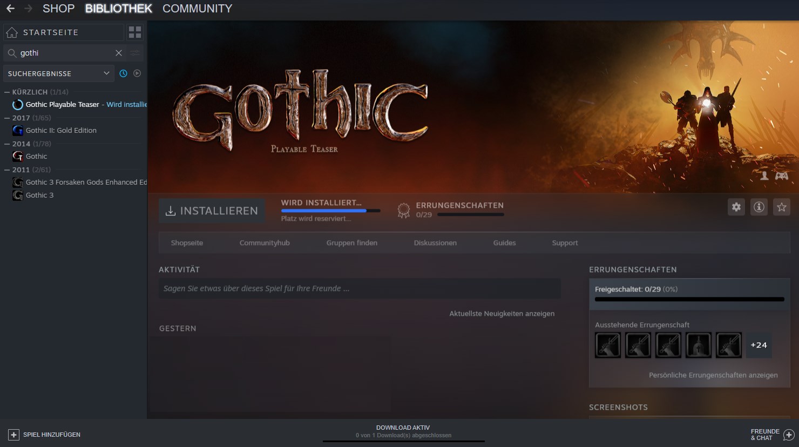Go back with the left arrow
The width and height of the screenshot is (799, 447).
tap(10, 9)
